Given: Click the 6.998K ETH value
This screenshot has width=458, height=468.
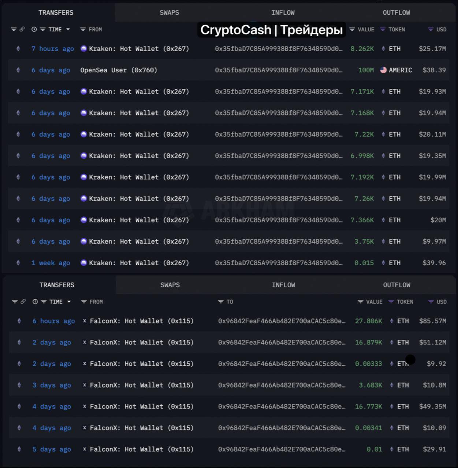Looking at the screenshot, I should (362, 156).
